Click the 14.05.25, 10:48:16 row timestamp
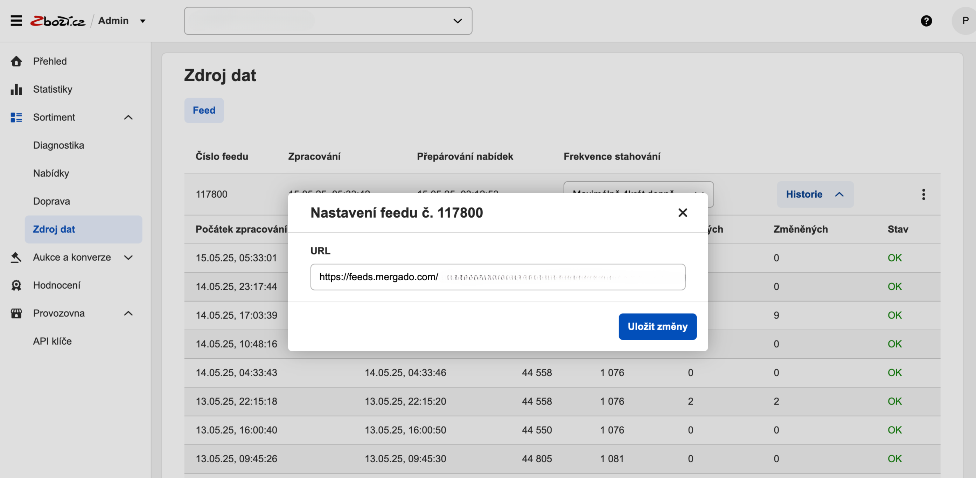The image size is (976, 478). coord(236,344)
